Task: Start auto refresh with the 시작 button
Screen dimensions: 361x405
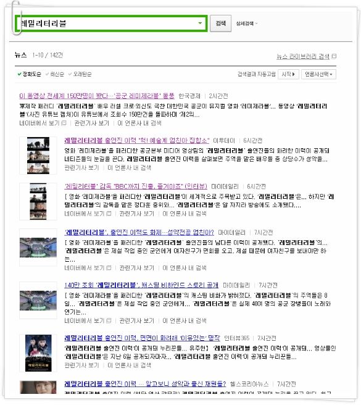Action: (288, 74)
